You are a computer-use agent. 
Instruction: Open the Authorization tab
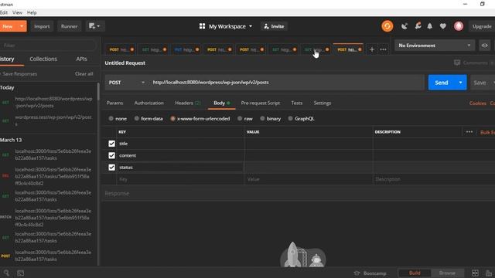click(x=149, y=103)
